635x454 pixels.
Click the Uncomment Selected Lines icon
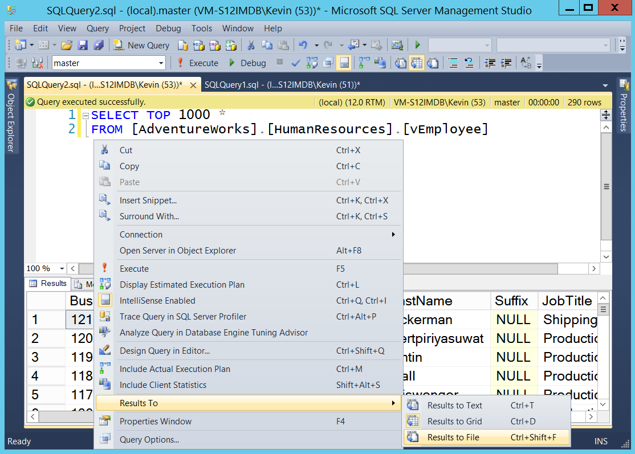[469, 63]
